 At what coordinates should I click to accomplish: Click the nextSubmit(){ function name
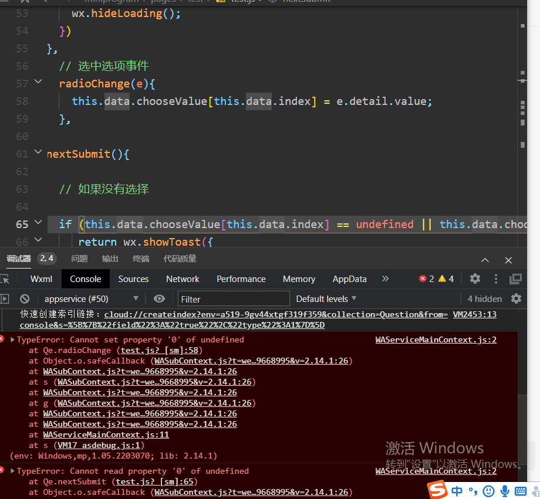88,154
